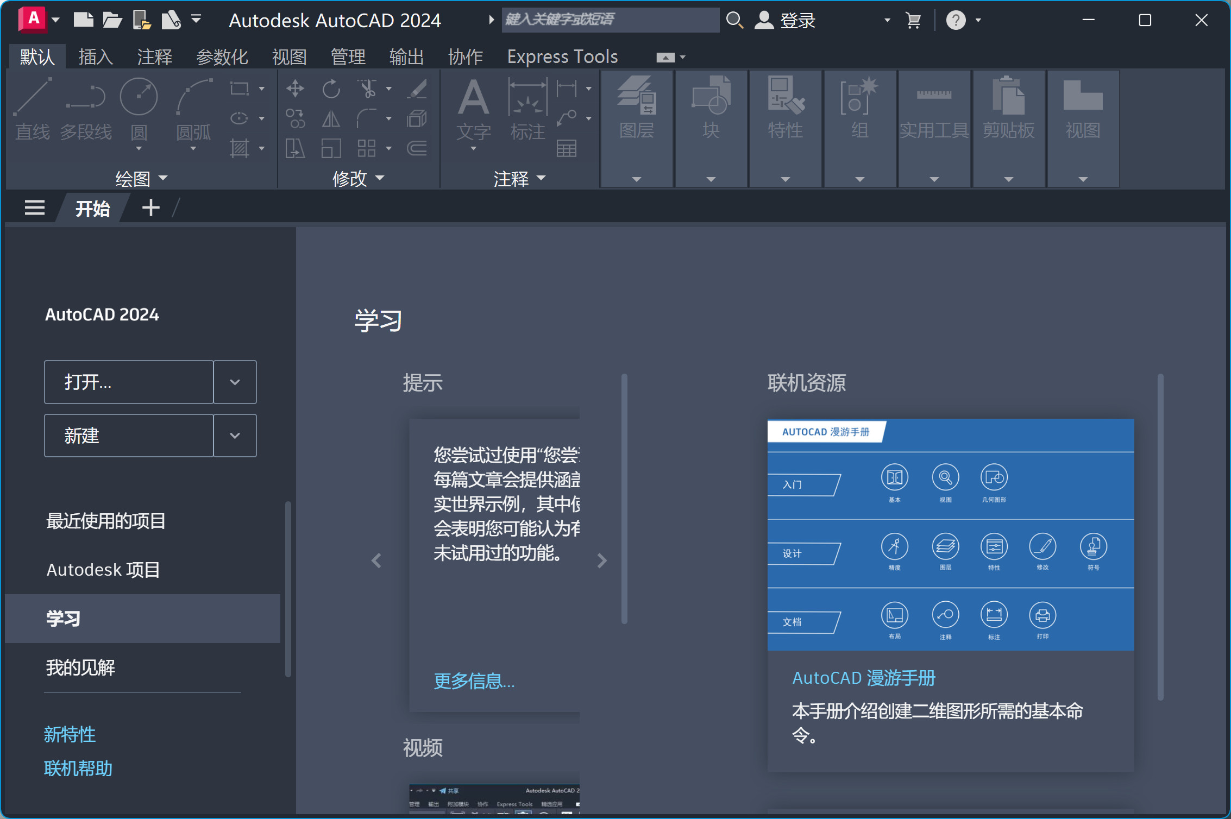Click the 更多信息... link
1231x819 pixels.
tap(474, 681)
